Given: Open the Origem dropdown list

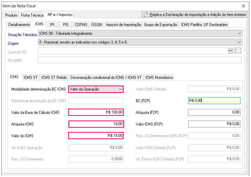Looking at the screenshot, I should [239, 42].
